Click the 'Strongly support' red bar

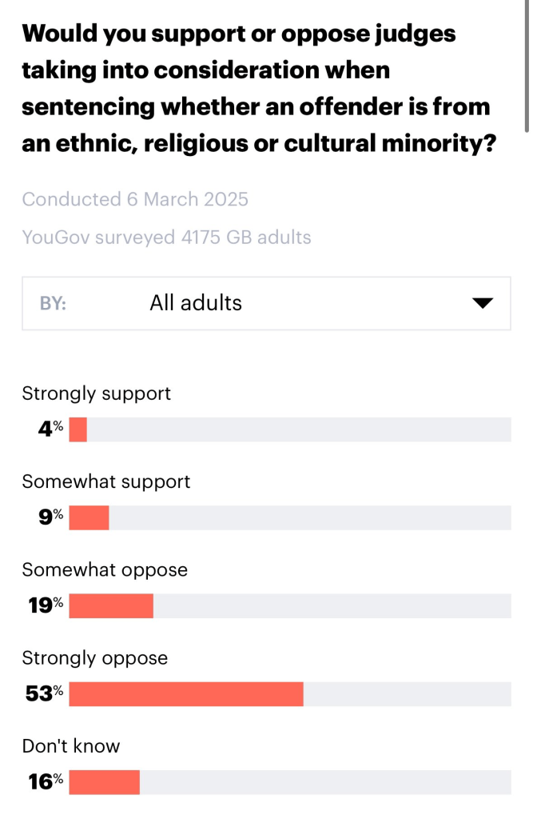[x=78, y=429]
